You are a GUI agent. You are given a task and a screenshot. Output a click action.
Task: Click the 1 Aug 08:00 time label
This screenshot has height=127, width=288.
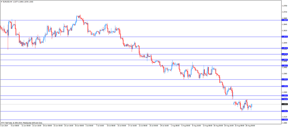point(175,126)
